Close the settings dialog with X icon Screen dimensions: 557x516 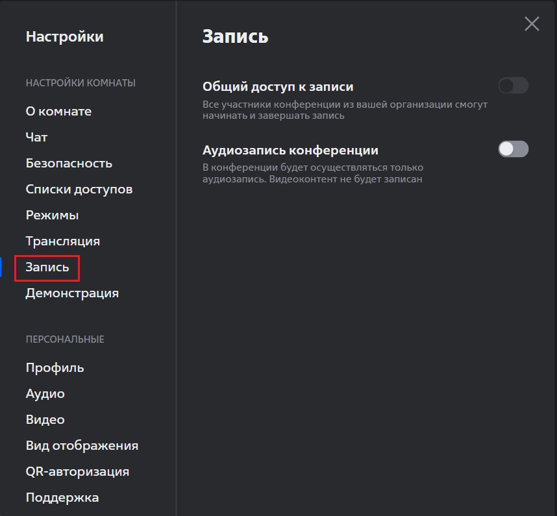point(532,24)
